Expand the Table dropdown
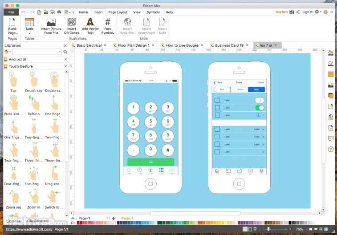337x235 pixels. [x=29, y=33]
